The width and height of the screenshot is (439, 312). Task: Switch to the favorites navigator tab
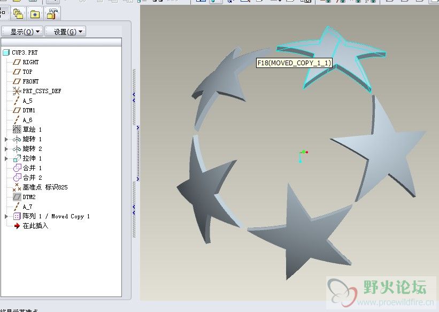[x=35, y=14]
